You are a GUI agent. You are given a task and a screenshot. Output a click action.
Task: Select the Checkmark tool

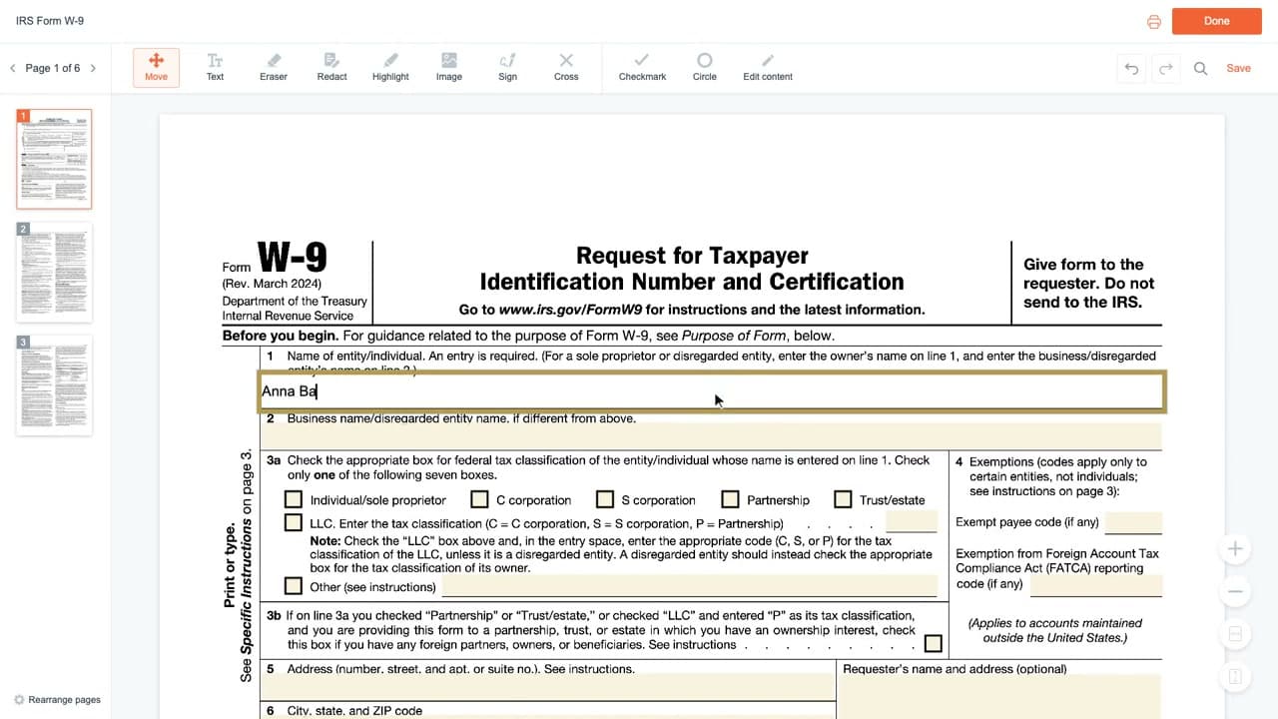click(x=642, y=67)
